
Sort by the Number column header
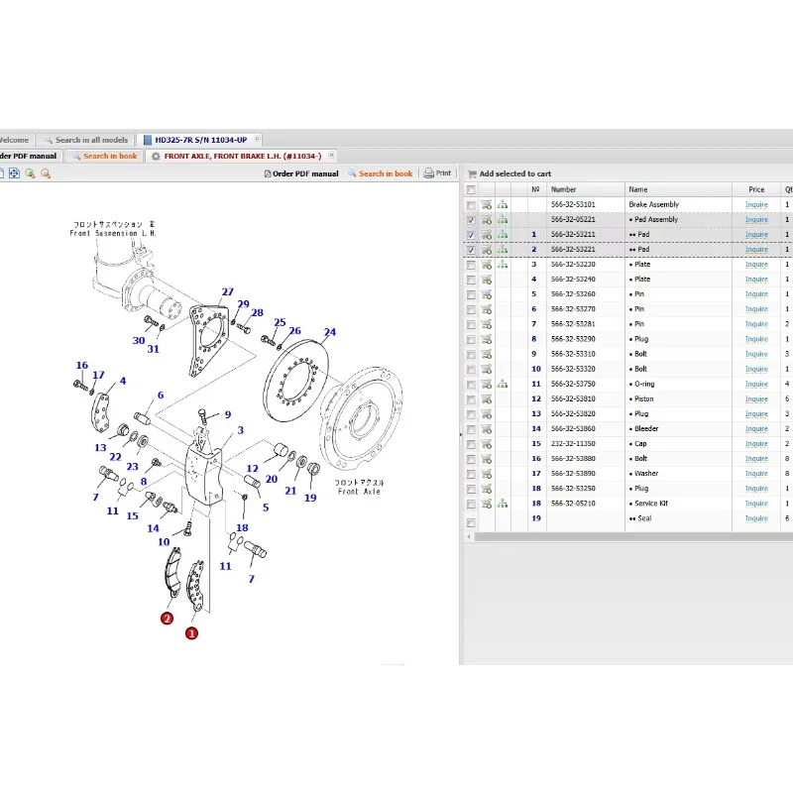586,189
